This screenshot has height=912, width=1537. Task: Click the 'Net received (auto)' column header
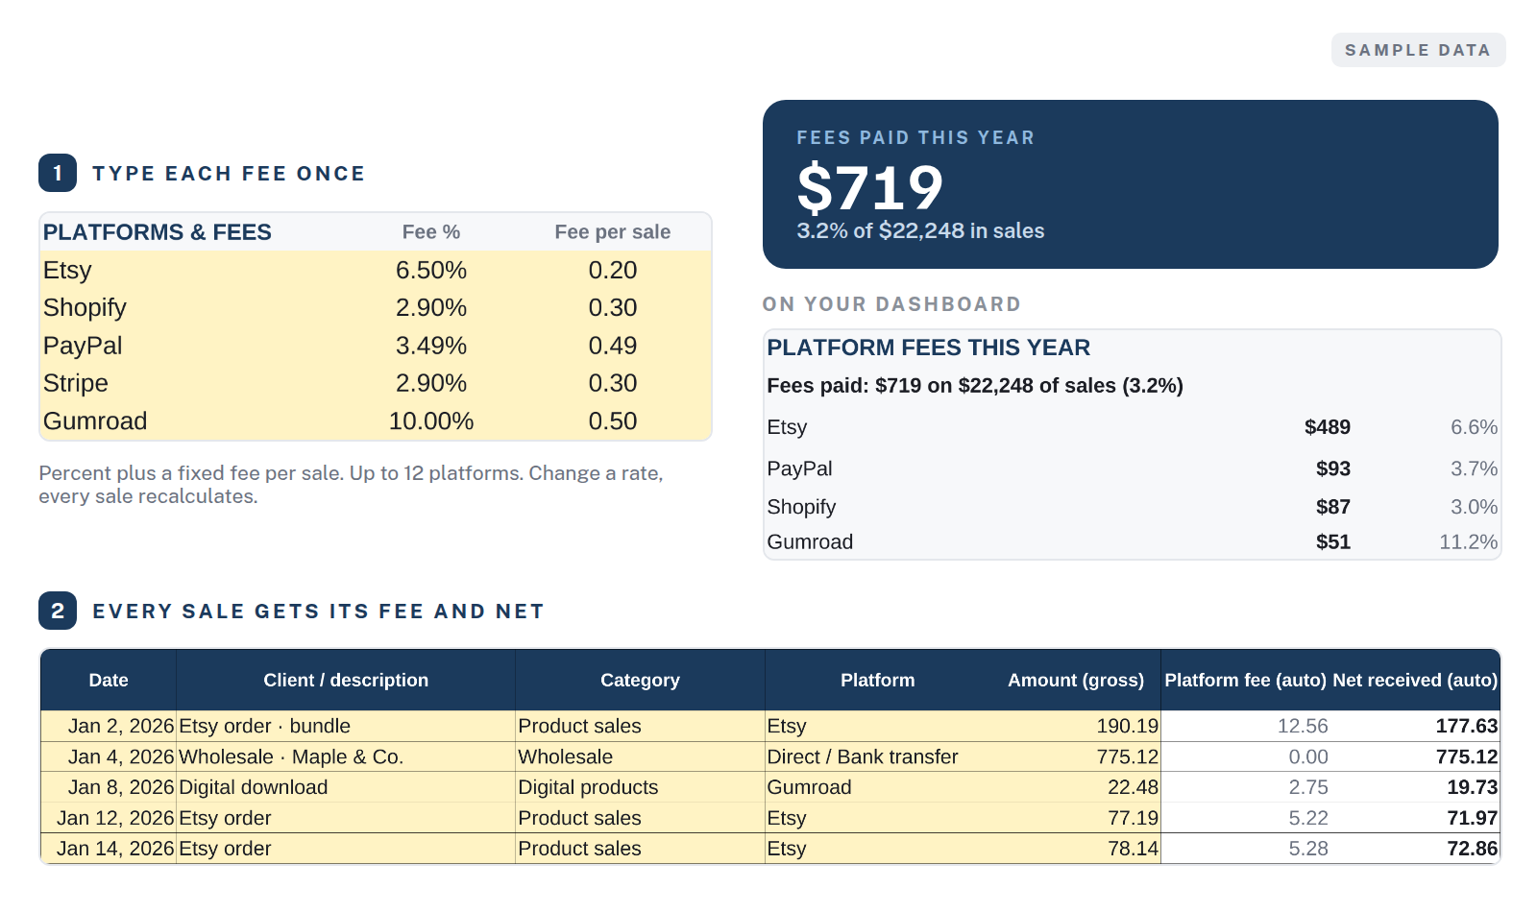click(x=1415, y=681)
